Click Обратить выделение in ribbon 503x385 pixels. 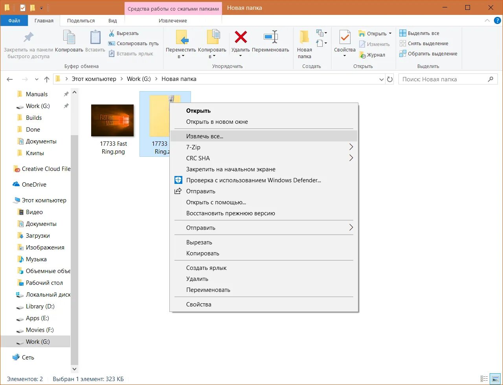click(x=428, y=54)
